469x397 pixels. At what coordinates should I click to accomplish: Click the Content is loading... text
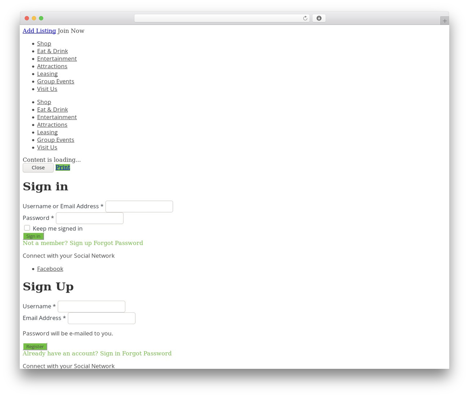pos(52,160)
